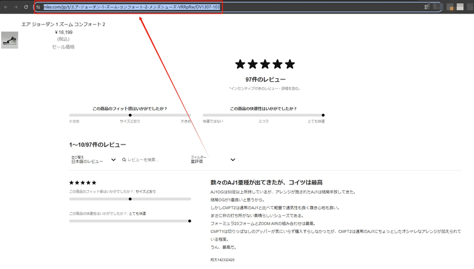
Task: Click the overall five-star rating
Action: (265, 64)
